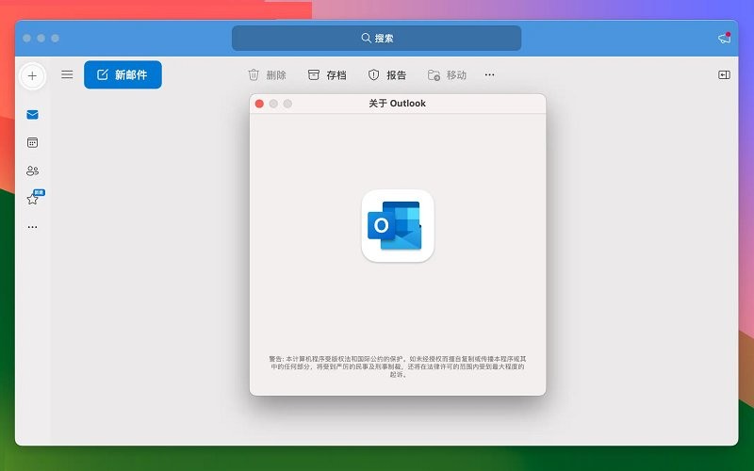This screenshot has height=471, width=754.
Task: Toggle the hamburger navigation pane button
Action: pyautogui.click(x=67, y=75)
